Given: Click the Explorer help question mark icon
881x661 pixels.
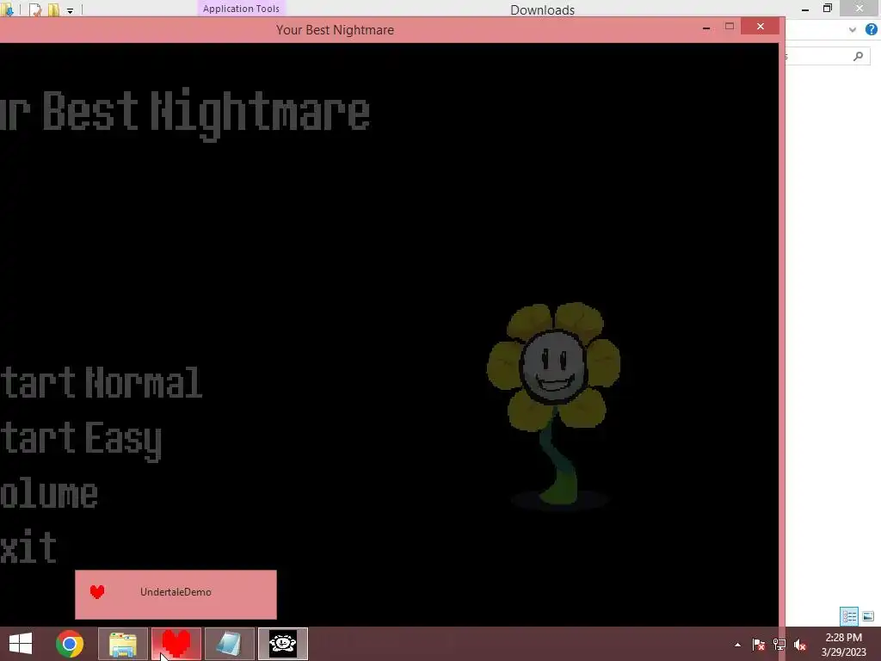Looking at the screenshot, I should coord(871,30).
